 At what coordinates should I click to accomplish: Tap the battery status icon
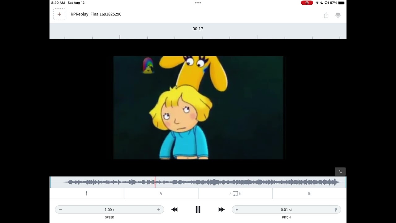(342, 3)
